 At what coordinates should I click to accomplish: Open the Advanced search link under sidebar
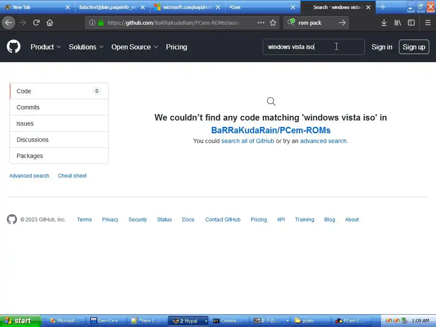click(29, 176)
